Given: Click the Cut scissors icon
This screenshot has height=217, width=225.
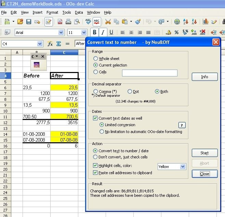Looking at the screenshot, I should pyautogui.click(x=108, y=22).
